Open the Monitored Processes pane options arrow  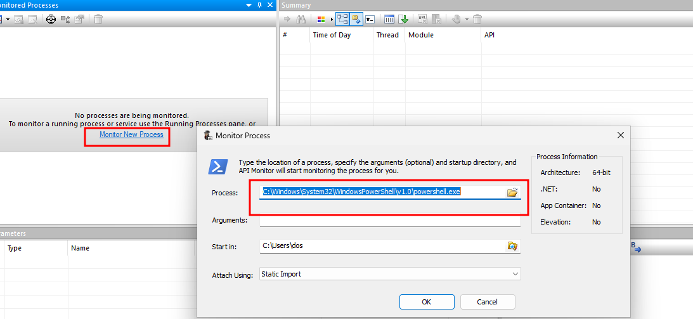(x=249, y=5)
